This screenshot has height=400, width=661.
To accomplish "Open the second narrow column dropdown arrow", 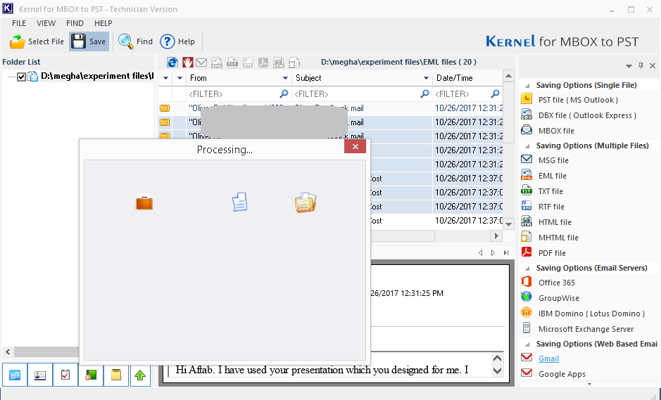I will click(x=180, y=78).
